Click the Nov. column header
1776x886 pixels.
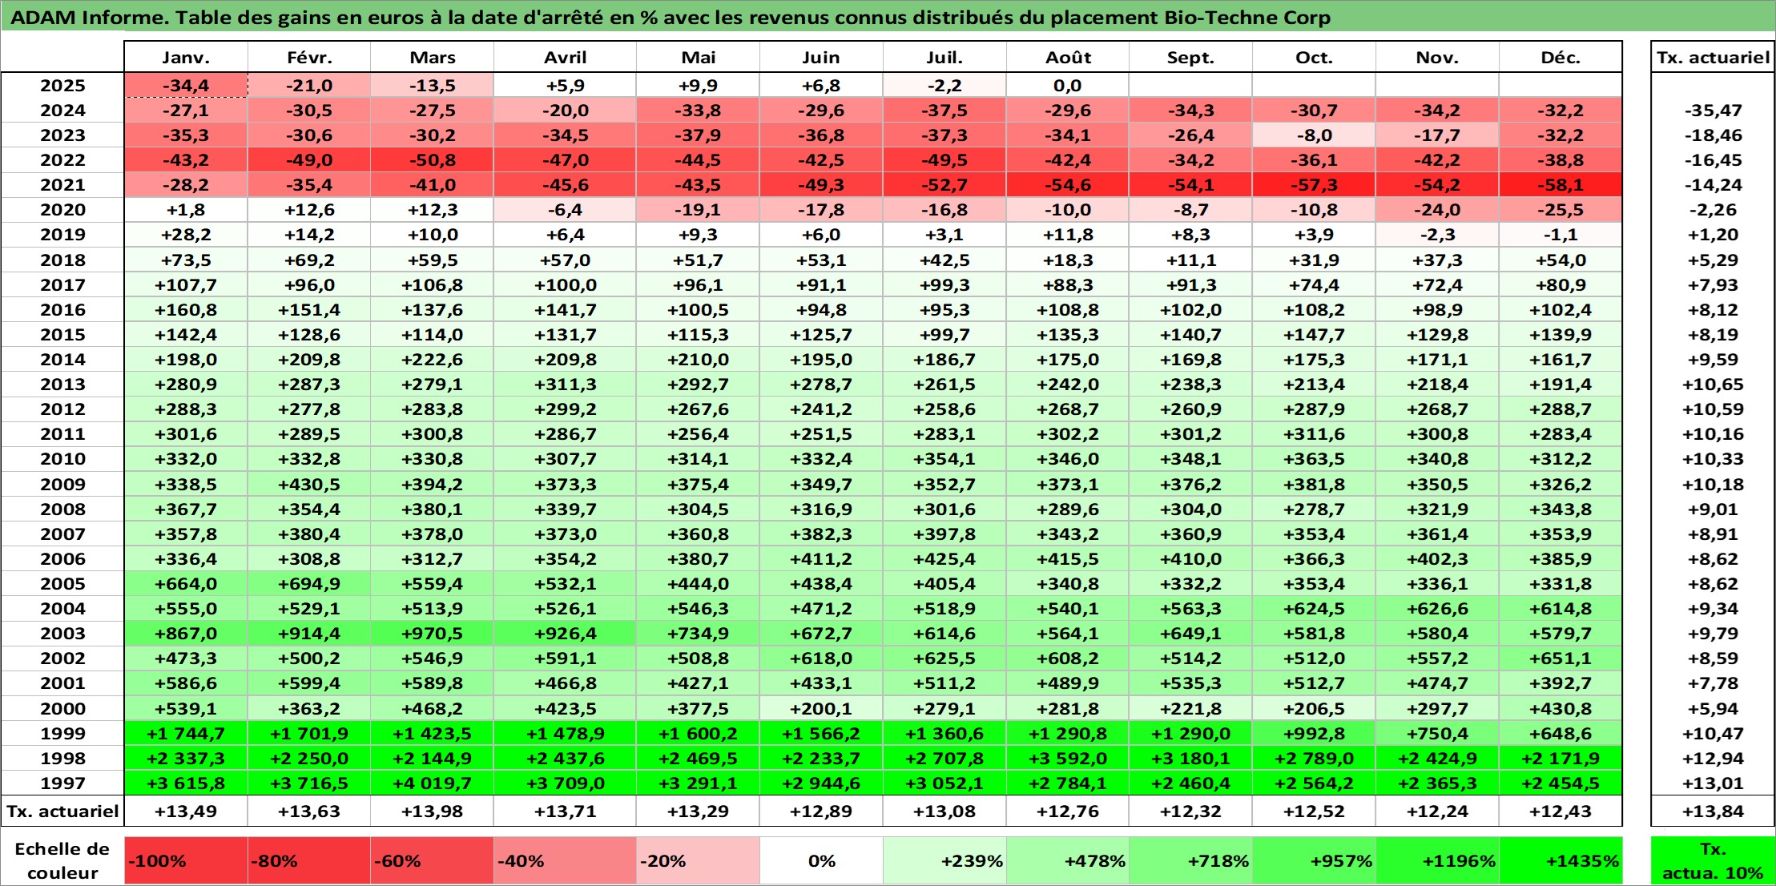(1437, 58)
